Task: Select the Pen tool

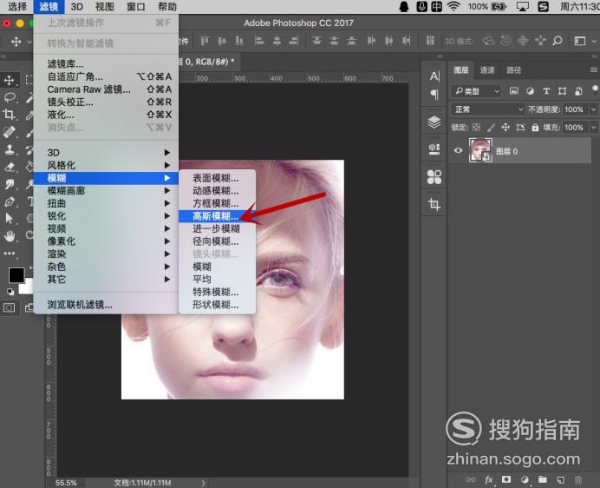Action: [x=10, y=201]
